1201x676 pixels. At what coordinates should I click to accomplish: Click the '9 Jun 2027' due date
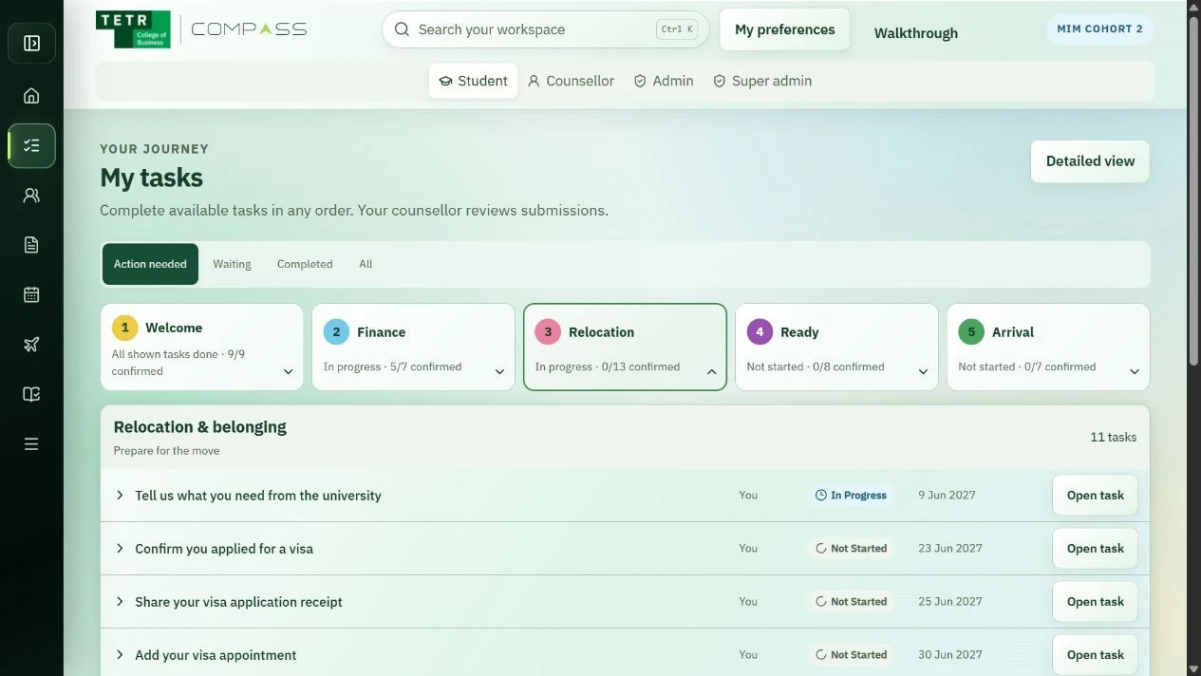click(x=947, y=495)
